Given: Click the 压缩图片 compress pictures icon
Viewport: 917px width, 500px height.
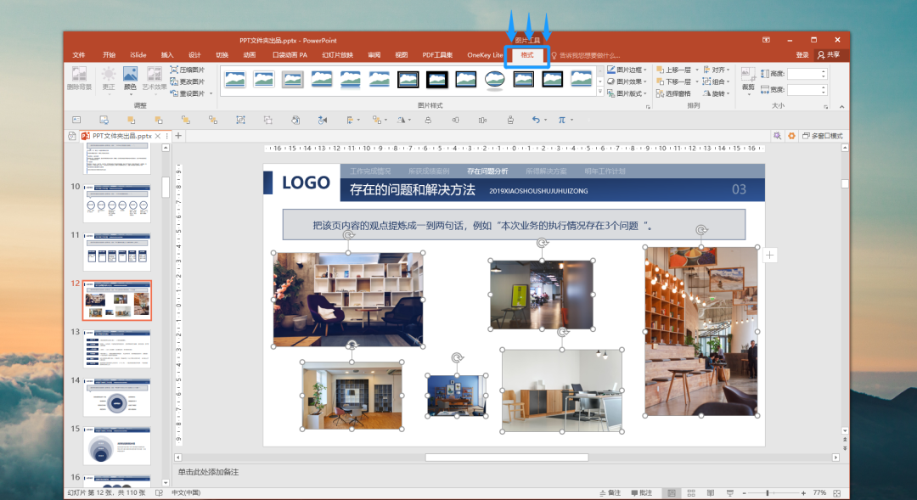Looking at the screenshot, I should tap(174, 70).
